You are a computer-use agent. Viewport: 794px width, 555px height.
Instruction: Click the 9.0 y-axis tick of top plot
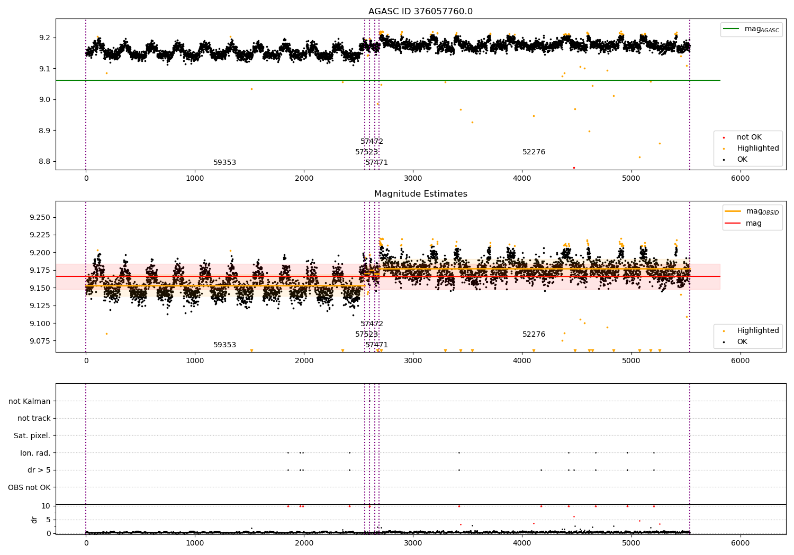(44, 100)
